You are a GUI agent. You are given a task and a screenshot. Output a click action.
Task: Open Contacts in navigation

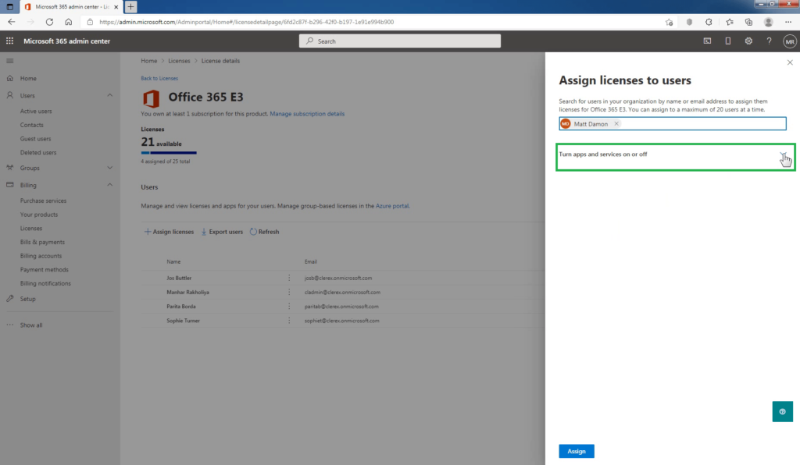tap(31, 125)
